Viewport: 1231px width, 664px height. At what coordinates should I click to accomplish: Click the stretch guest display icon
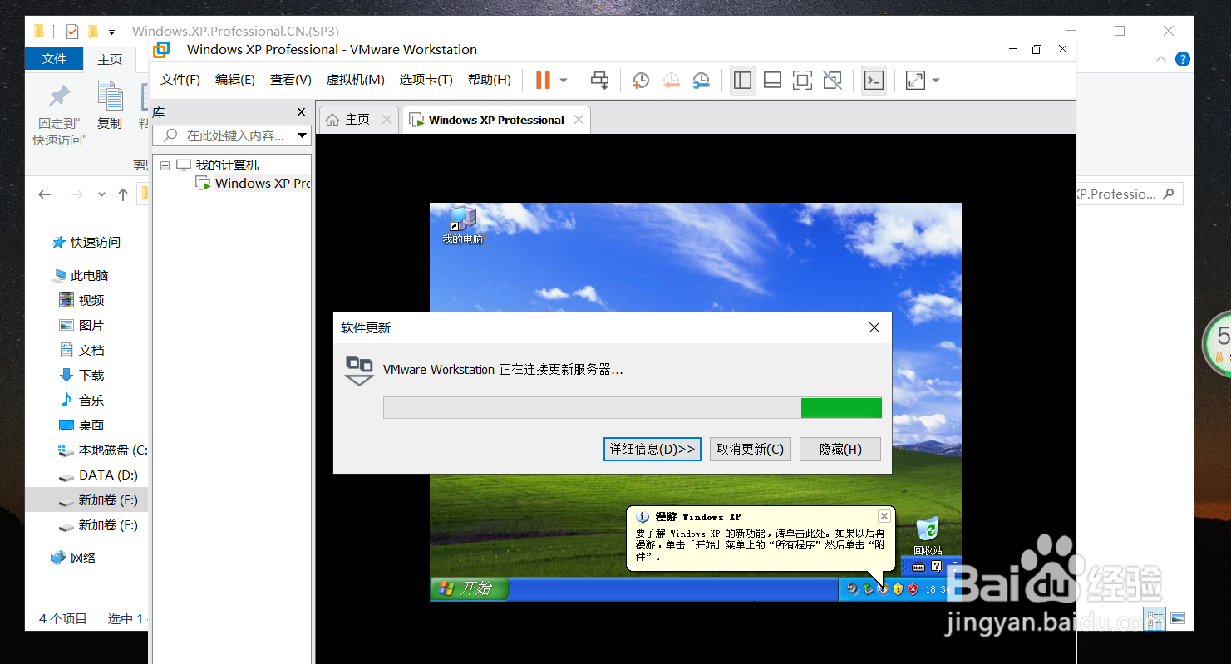(x=915, y=80)
